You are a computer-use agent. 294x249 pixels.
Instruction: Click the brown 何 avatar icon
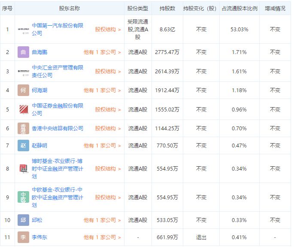(24, 90)
